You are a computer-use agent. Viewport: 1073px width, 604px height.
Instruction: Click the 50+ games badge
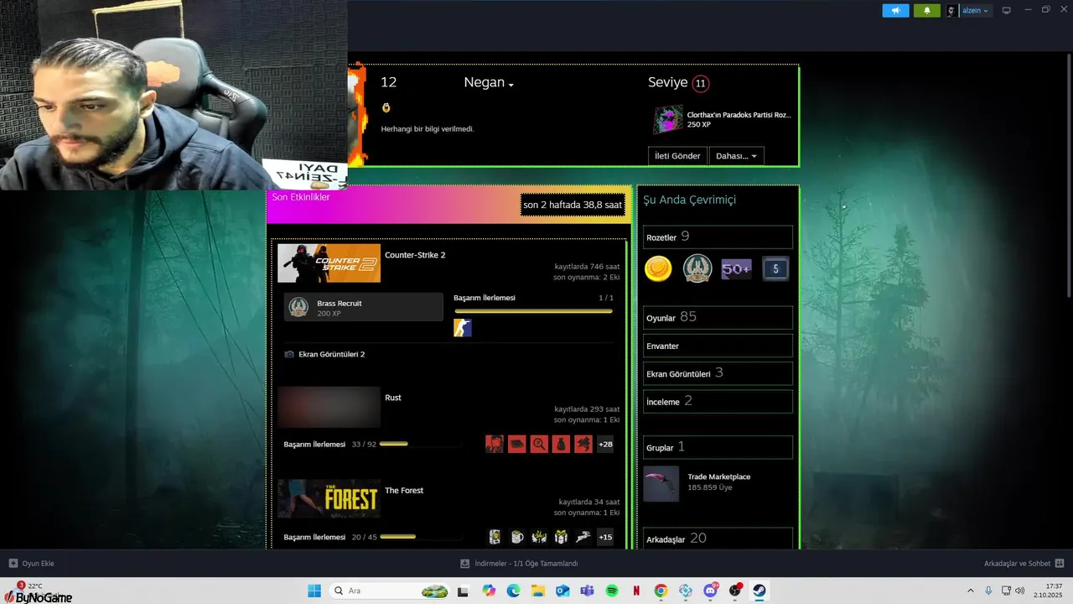pyautogui.click(x=736, y=269)
